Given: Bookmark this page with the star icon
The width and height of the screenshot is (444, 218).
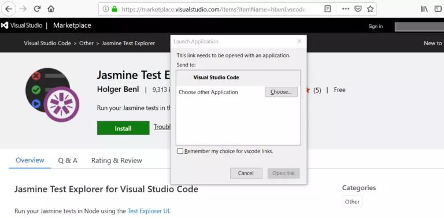Looking at the screenshot, I should (x=370, y=9).
